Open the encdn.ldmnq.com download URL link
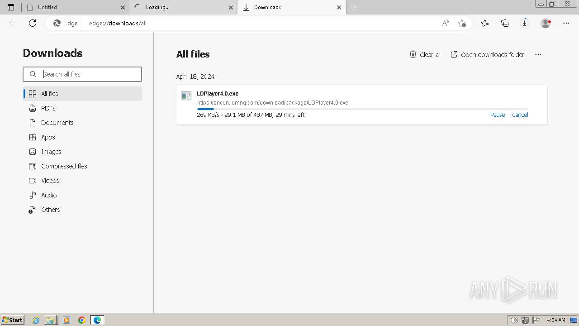 click(273, 103)
